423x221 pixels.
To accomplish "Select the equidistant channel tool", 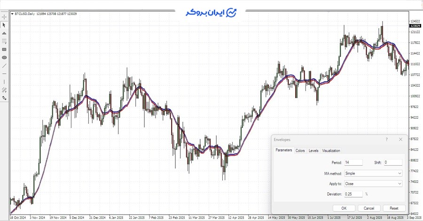I will 4,90.
